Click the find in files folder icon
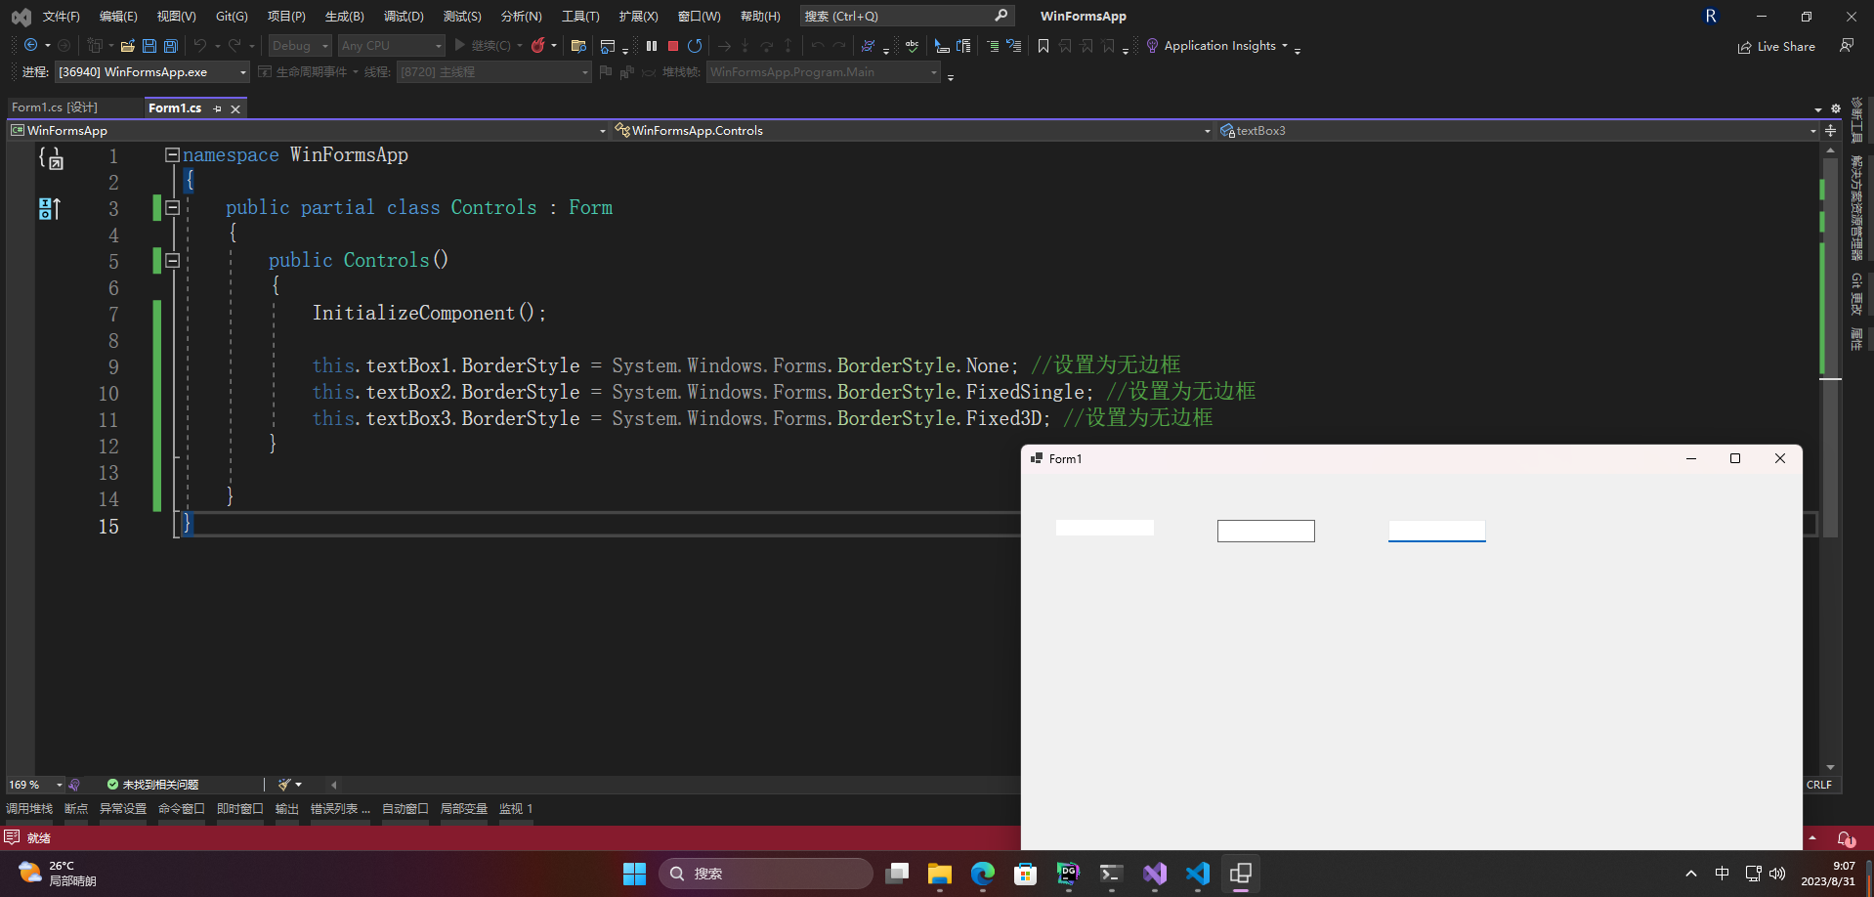This screenshot has height=897, width=1874. click(x=578, y=46)
